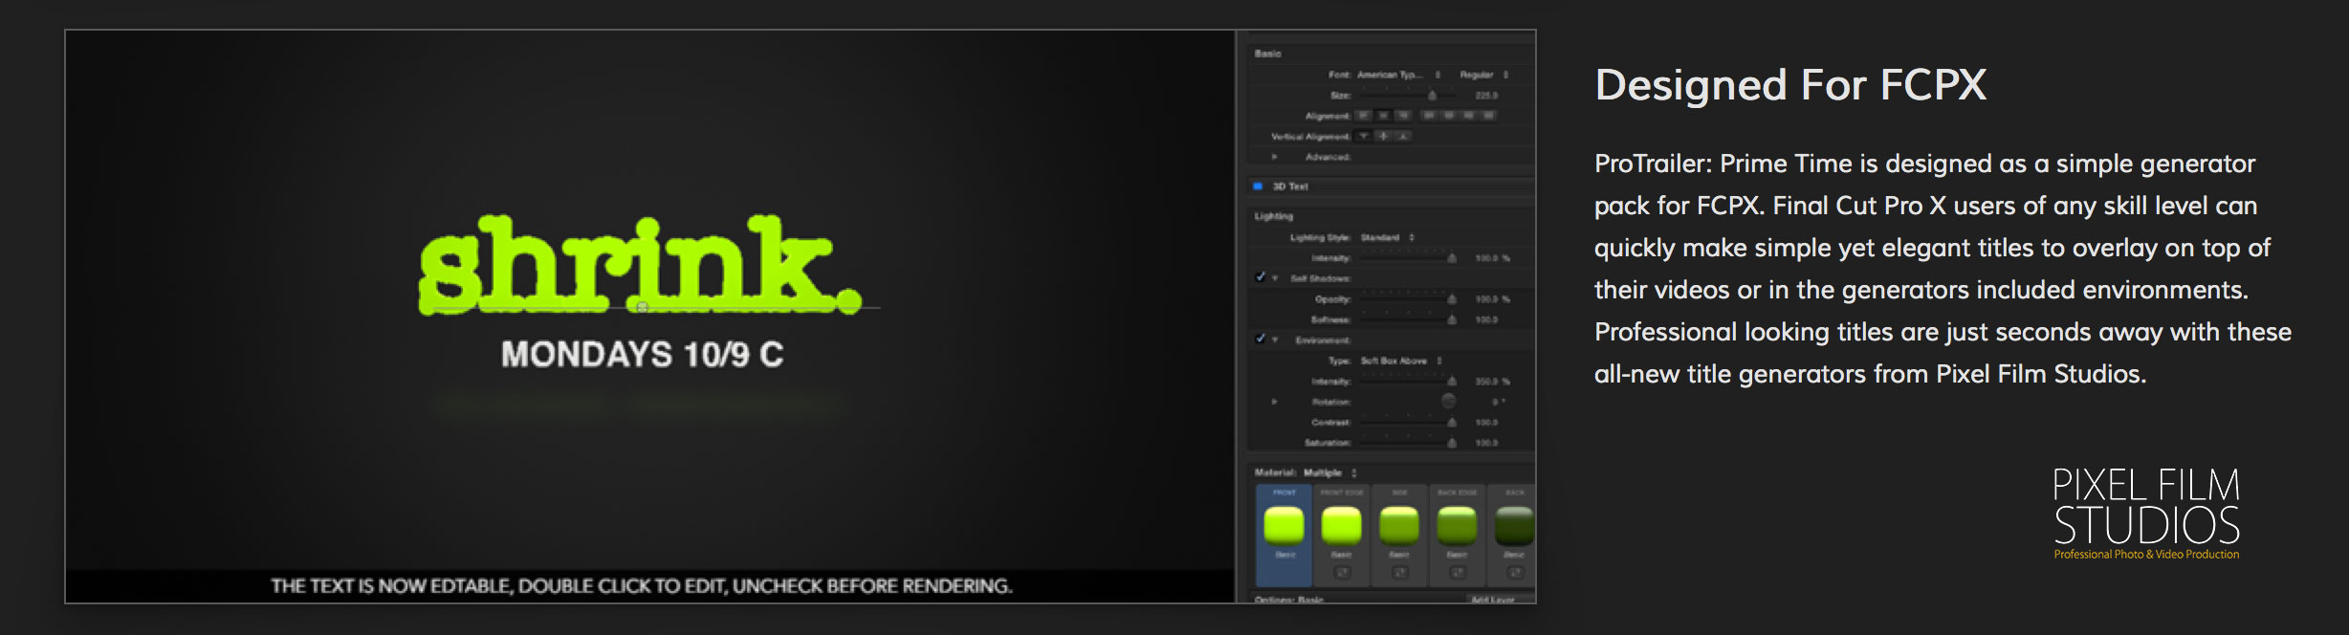Collapse the Self Shadows section
2349x635 pixels.
pos(1275,278)
